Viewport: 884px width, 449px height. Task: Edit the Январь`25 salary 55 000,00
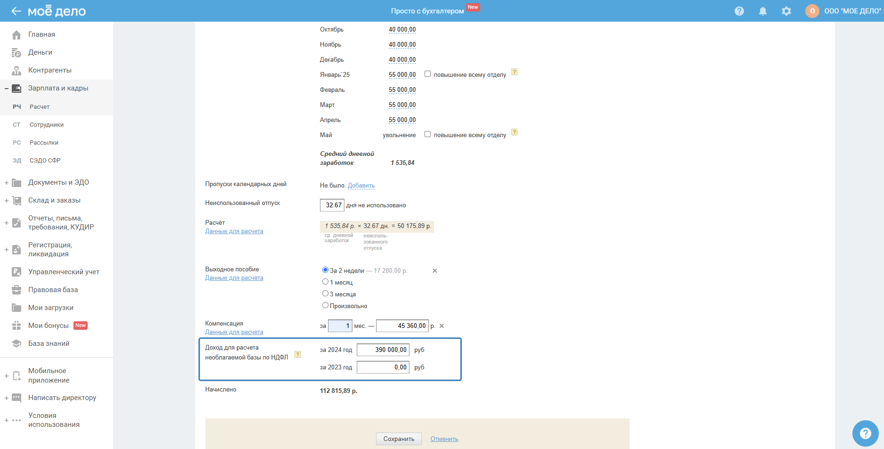402,75
